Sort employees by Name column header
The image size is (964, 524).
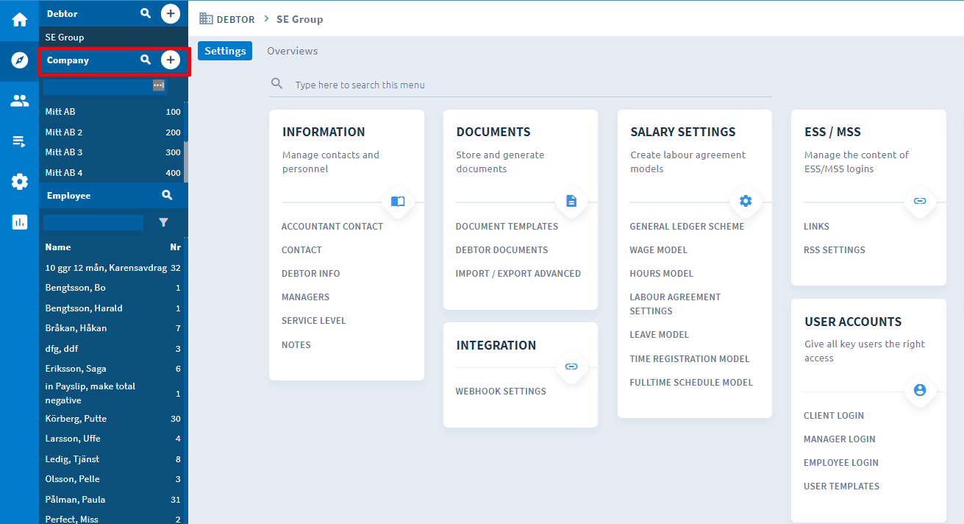[x=58, y=247]
